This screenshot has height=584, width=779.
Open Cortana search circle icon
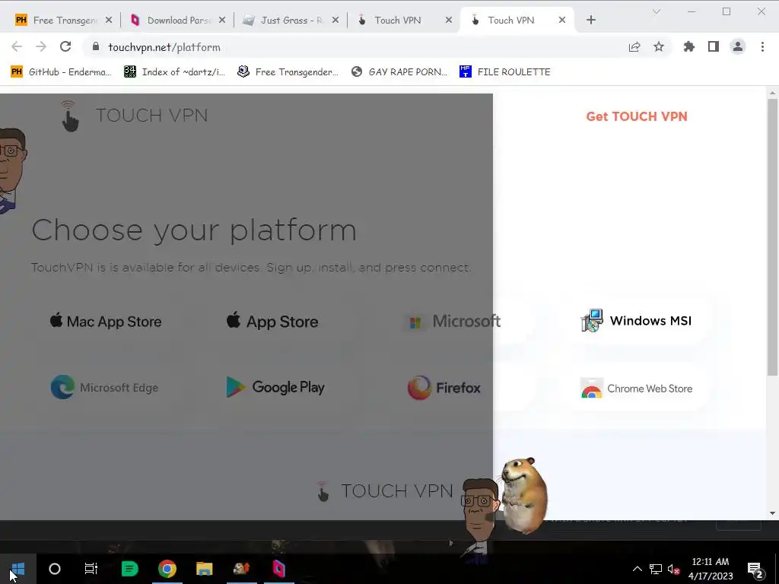click(55, 569)
